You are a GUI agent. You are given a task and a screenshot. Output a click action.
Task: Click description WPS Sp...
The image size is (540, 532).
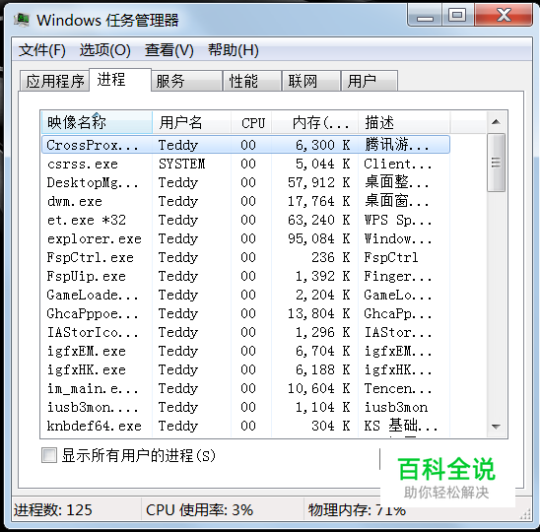pos(397,220)
